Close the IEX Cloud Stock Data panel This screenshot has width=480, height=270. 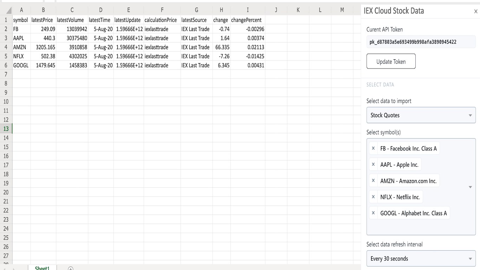point(476,12)
